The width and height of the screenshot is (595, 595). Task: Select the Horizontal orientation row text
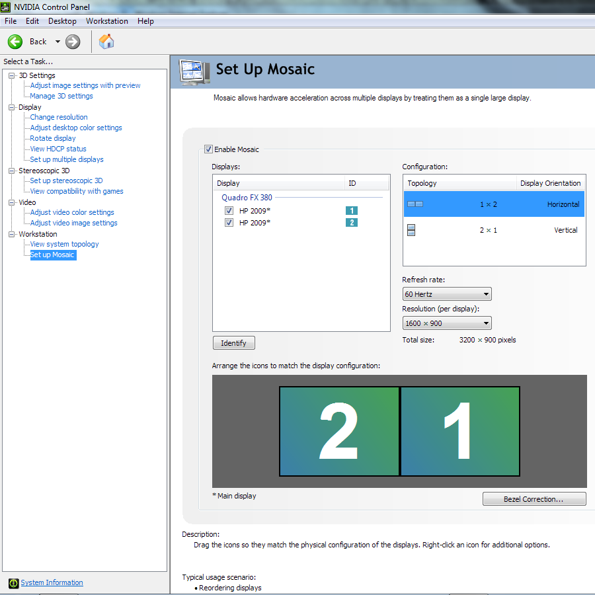(563, 204)
